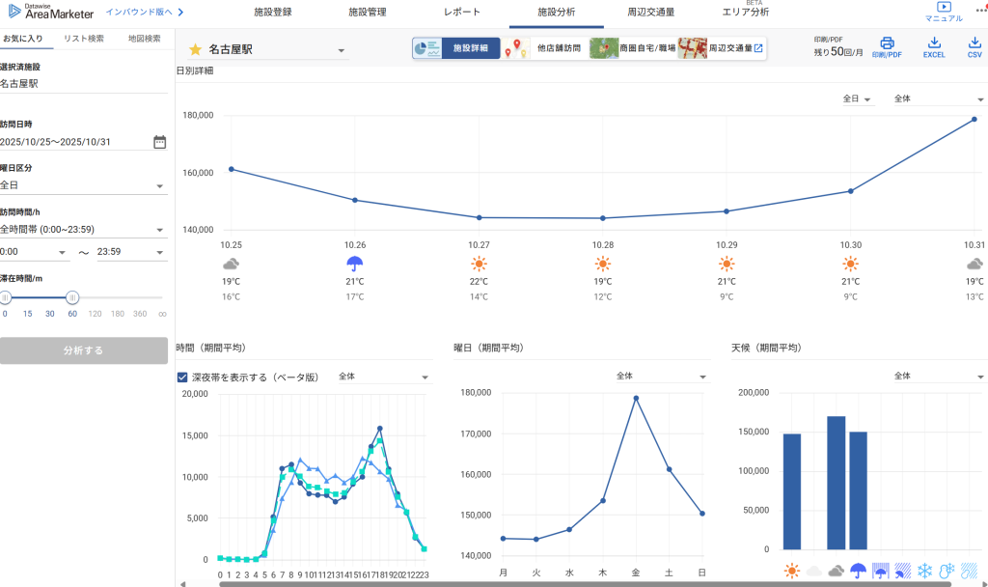The image size is (988, 587).
Task: Click the horizontal scrollbar at the bottom
Action: (x=579, y=583)
